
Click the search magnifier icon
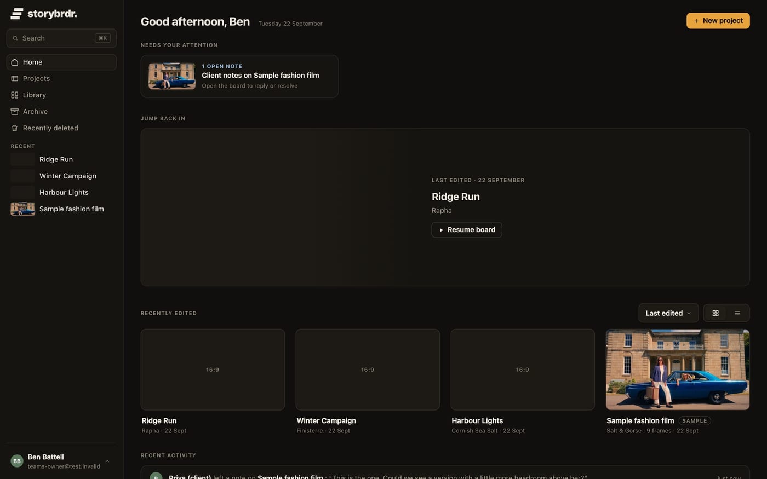[x=15, y=38]
